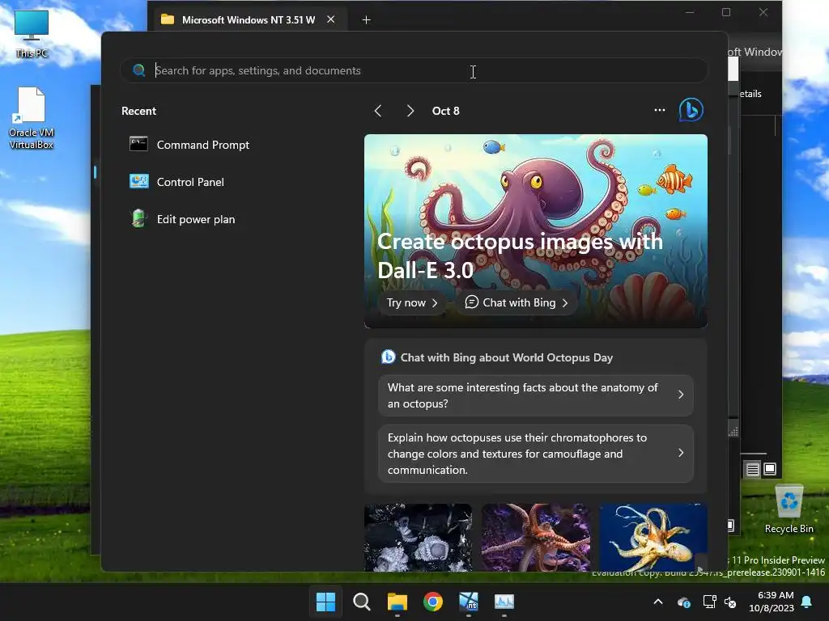Open Control Panel from Recent list

pos(177,182)
